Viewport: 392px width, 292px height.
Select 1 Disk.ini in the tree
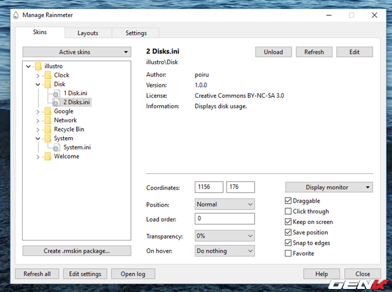coord(75,93)
